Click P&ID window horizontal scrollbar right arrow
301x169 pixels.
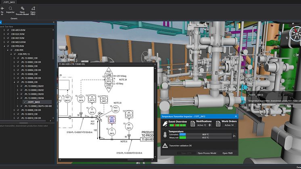pyautogui.click(x=152, y=160)
